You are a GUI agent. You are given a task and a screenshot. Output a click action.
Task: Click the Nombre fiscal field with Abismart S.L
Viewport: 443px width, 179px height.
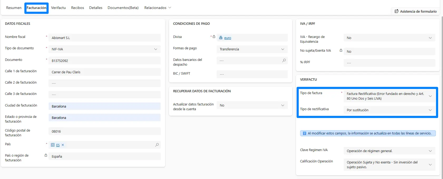coord(104,38)
